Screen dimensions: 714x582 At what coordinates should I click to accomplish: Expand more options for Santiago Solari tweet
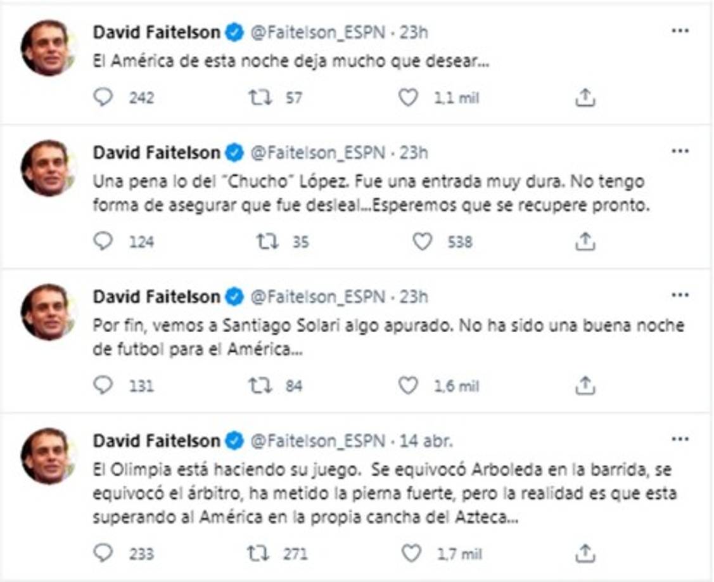tap(680, 295)
